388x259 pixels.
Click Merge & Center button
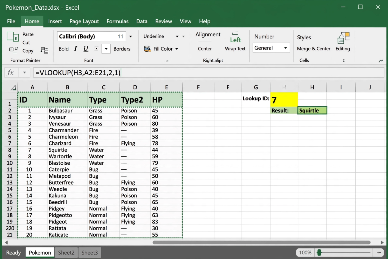click(x=314, y=49)
